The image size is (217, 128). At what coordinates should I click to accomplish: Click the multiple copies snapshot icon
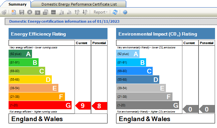click(x=46, y=12)
